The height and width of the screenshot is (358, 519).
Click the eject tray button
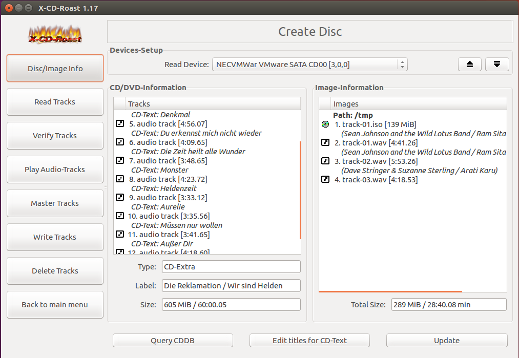click(x=470, y=64)
